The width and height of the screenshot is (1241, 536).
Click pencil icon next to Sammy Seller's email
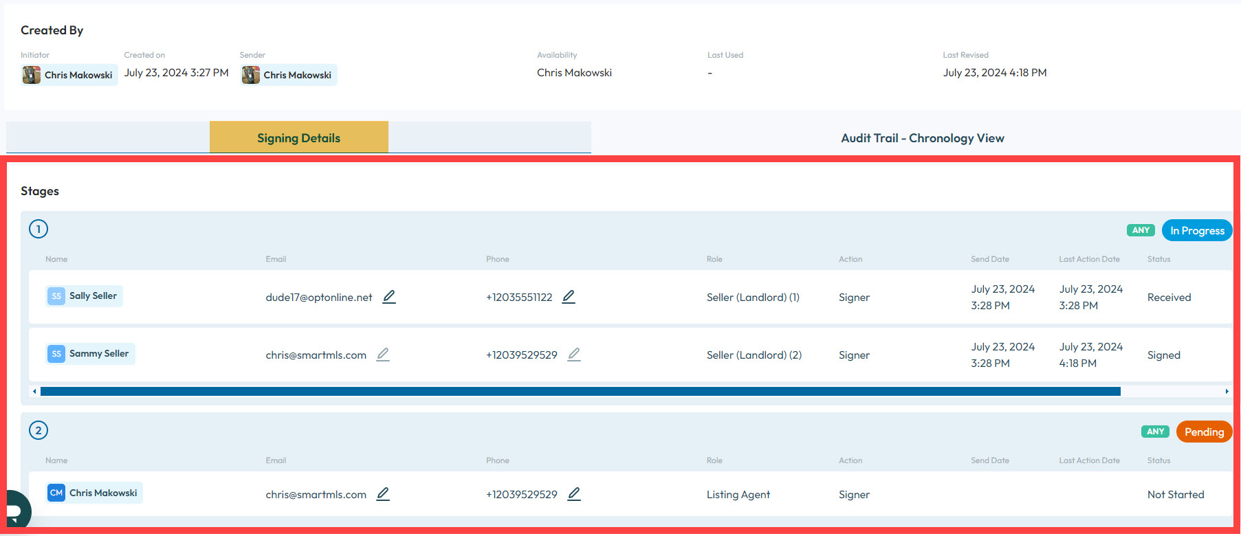coord(383,355)
